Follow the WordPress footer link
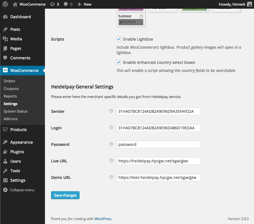 pyautogui.click(x=103, y=219)
